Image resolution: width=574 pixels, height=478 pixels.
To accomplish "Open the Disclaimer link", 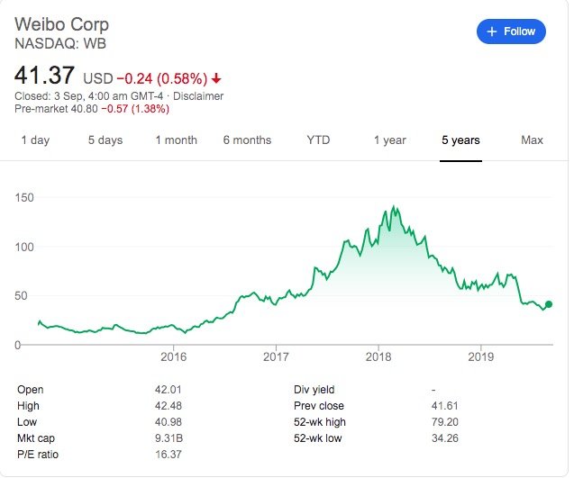I will point(198,96).
